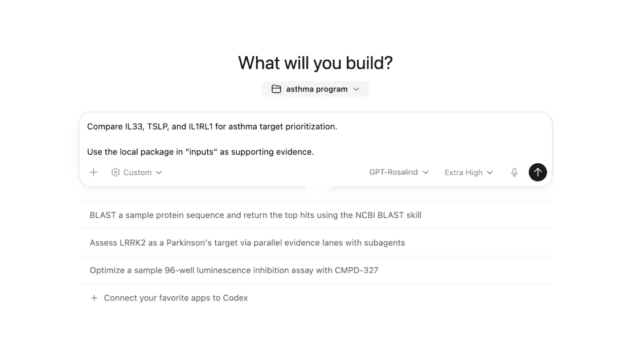Send the prompt with the arrow button
The image size is (628, 343).
click(537, 172)
